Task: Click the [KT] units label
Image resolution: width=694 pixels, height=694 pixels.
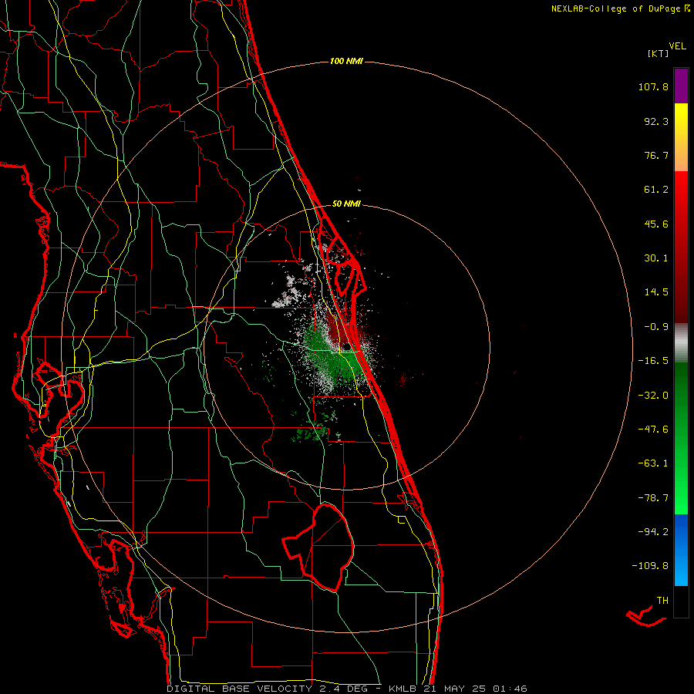Action: tap(659, 53)
